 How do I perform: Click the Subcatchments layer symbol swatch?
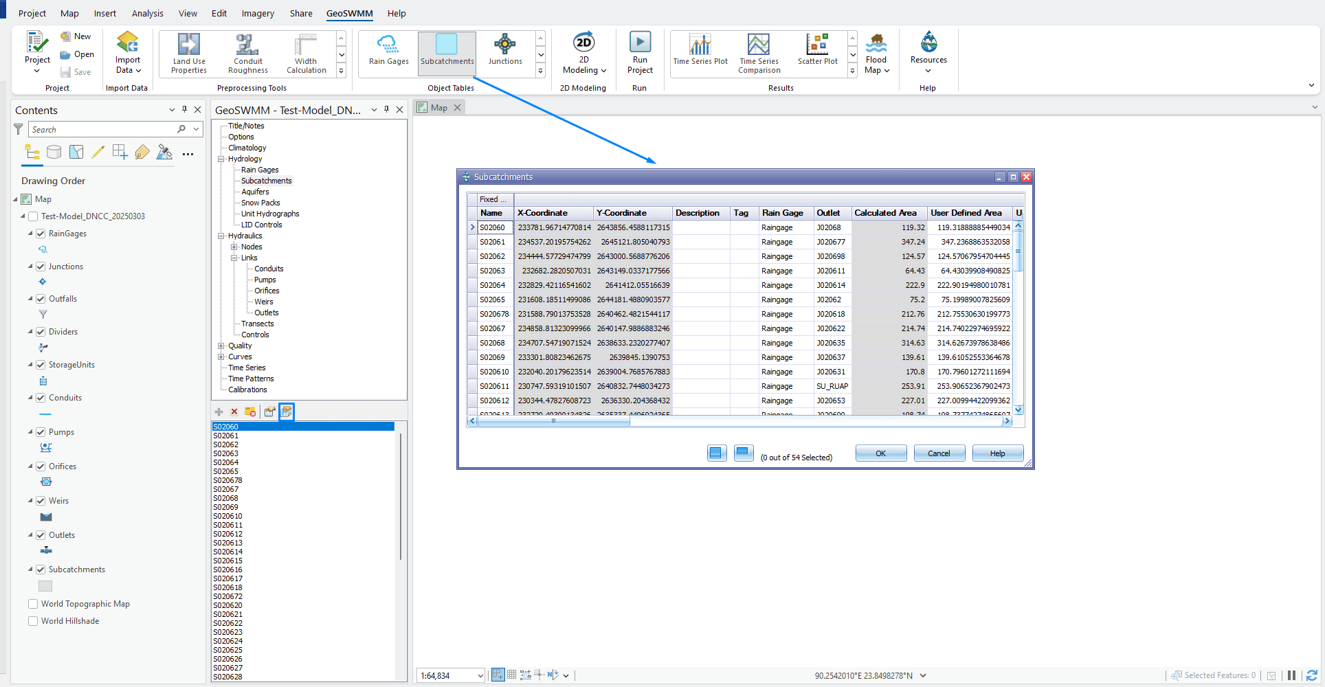pyautogui.click(x=45, y=585)
